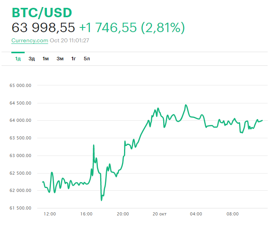
Task: Open the Currency.com source link
Action: click(x=30, y=40)
